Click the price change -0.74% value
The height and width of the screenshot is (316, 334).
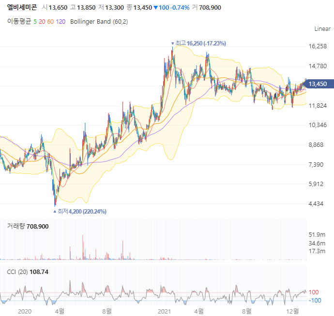click(181, 8)
